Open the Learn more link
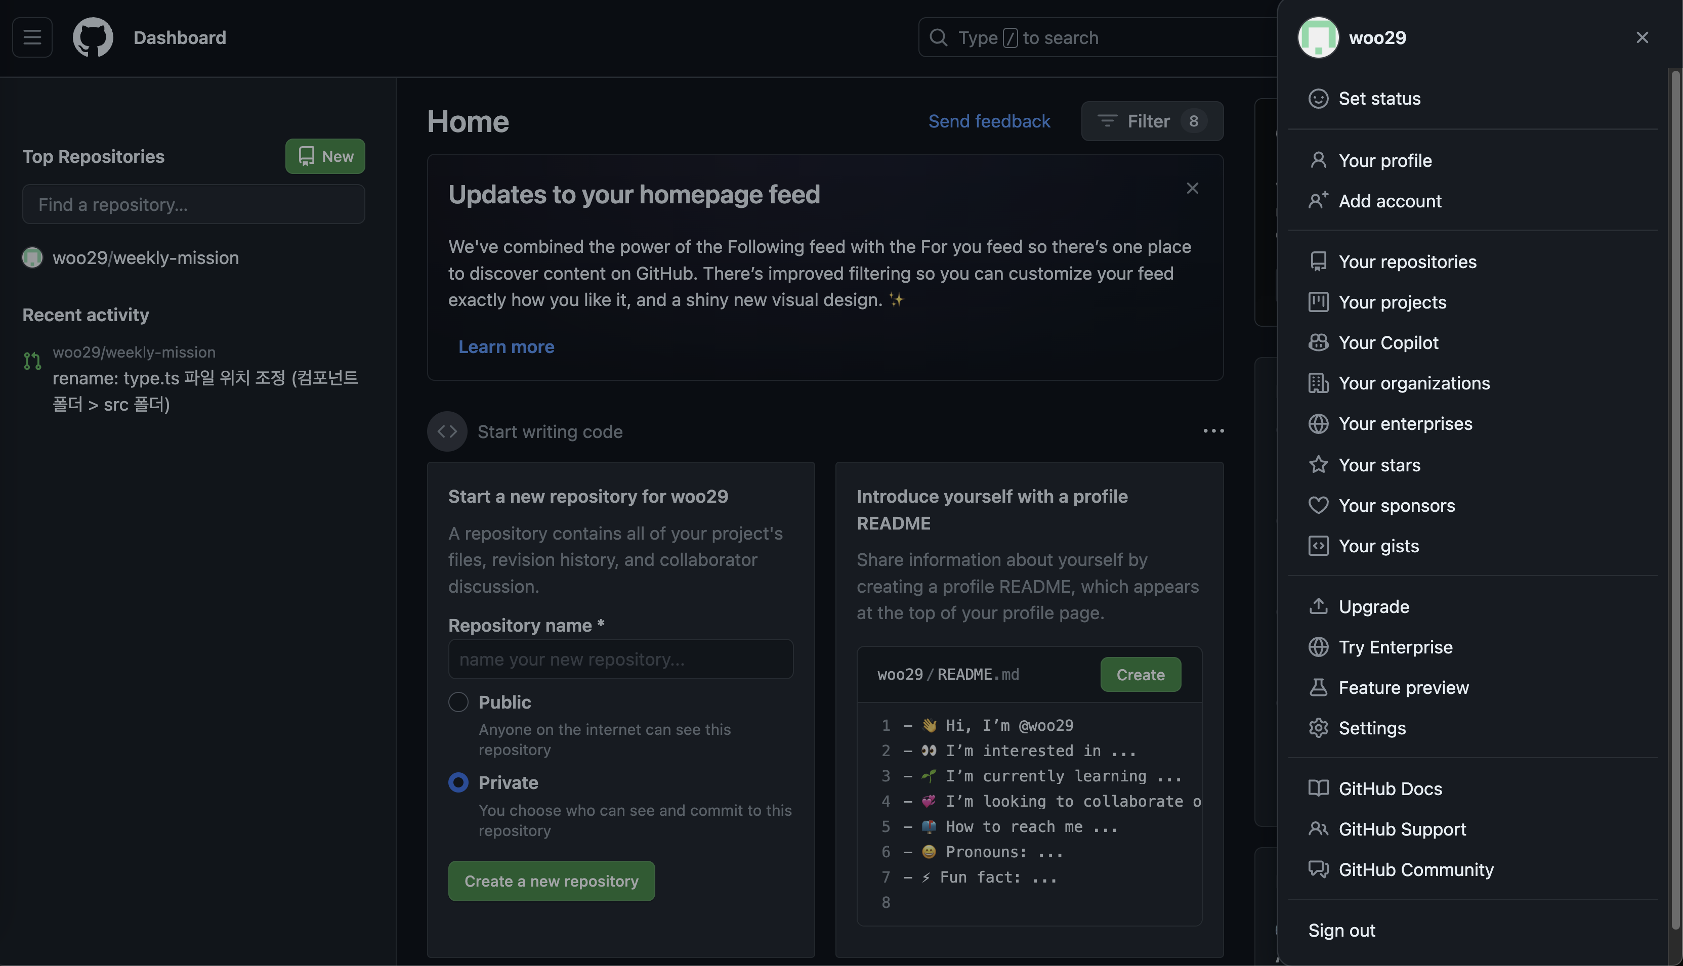 pos(506,347)
